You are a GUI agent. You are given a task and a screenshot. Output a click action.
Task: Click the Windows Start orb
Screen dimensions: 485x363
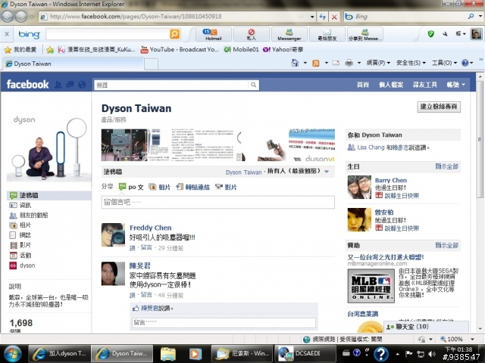(12, 354)
